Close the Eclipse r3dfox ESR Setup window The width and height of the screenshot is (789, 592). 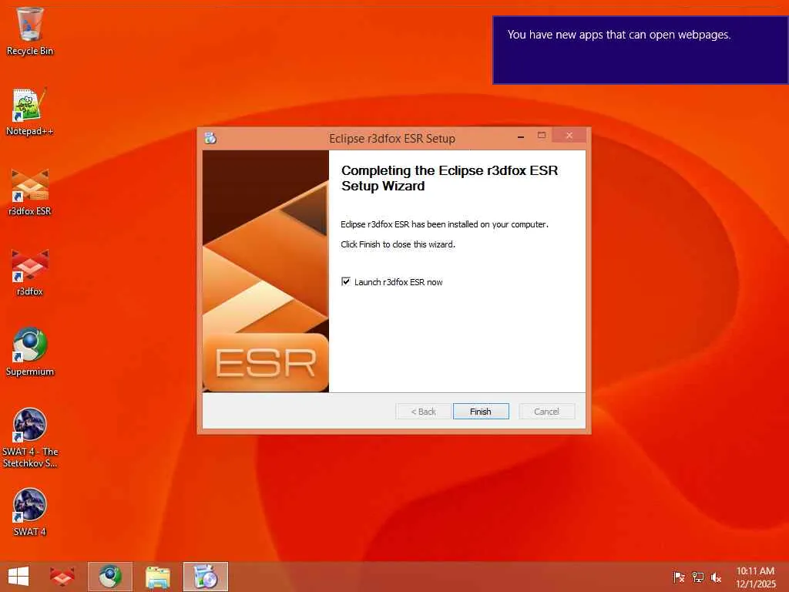(569, 136)
